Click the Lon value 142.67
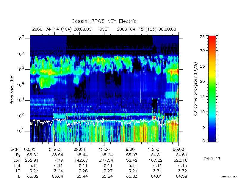 (81, 160)
